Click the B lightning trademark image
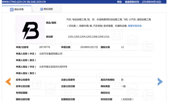The width and height of the screenshot is (174, 102). pyautogui.click(x=30, y=30)
